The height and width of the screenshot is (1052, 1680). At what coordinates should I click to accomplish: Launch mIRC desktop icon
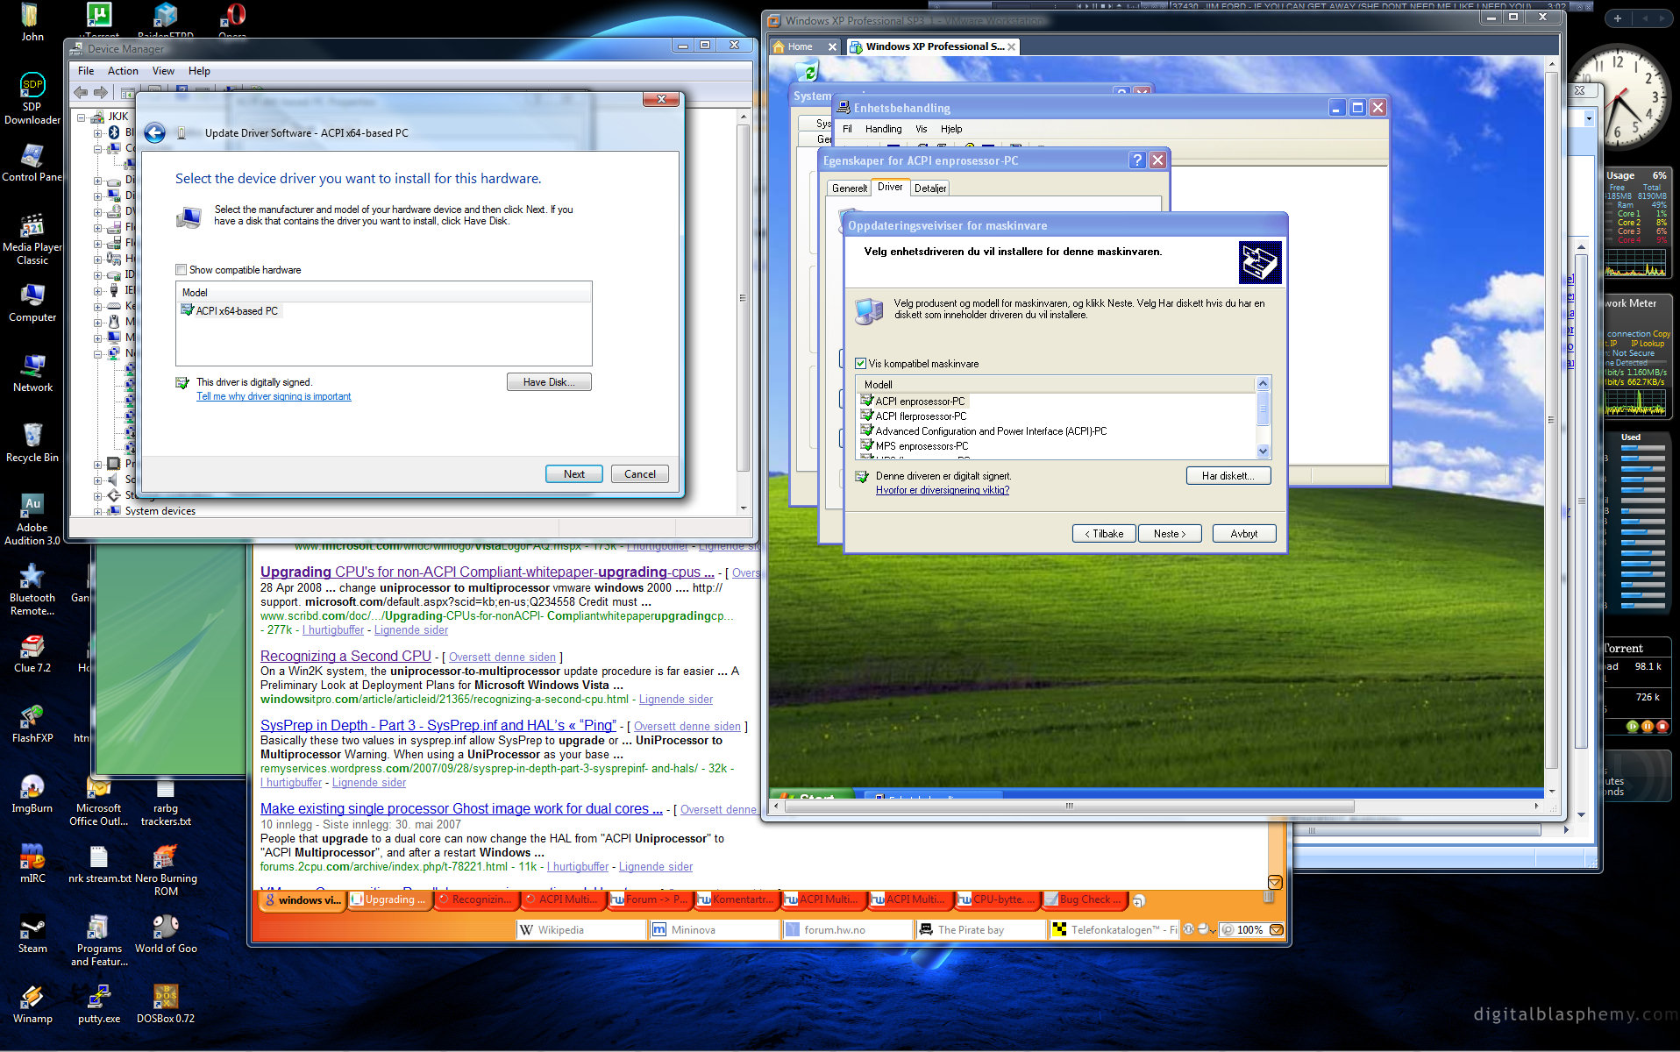[x=32, y=864]
